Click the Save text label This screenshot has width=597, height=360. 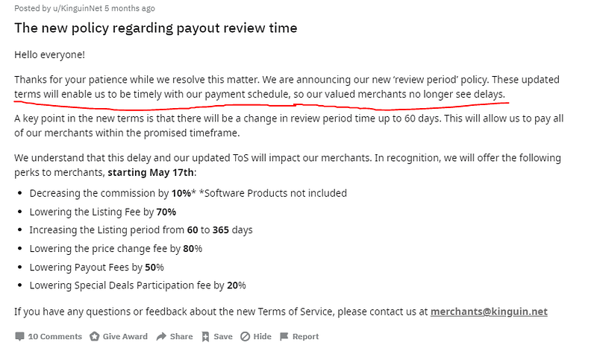point(222,336)
